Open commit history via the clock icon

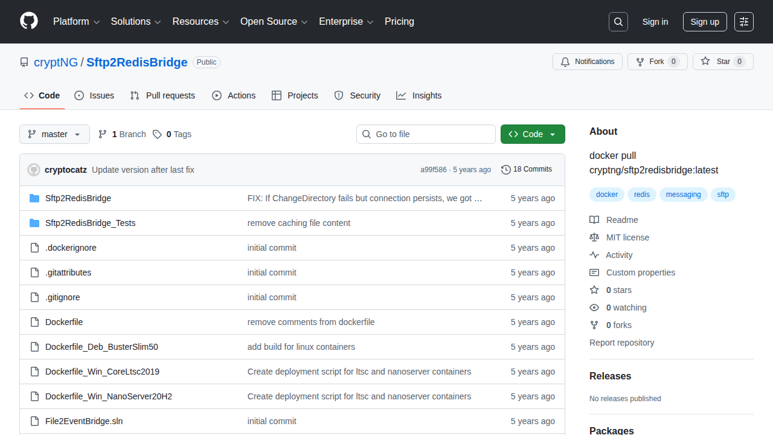point(506,169)
